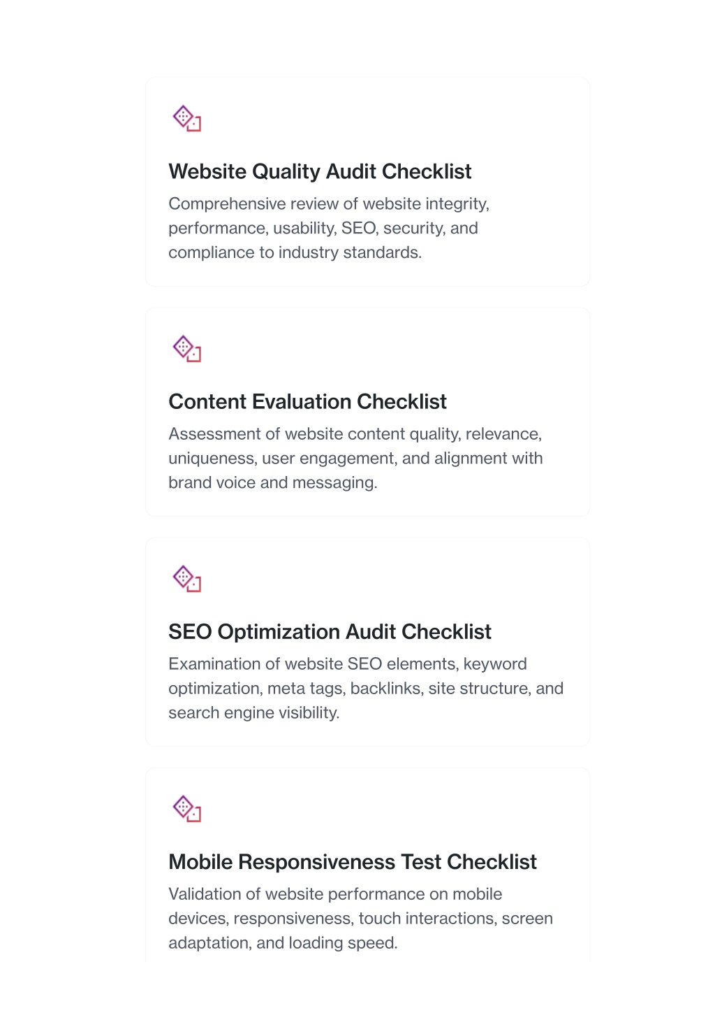Click the icon above Website Quality Audit Checklist
The image size is (715, 1013).
(187, 119)
